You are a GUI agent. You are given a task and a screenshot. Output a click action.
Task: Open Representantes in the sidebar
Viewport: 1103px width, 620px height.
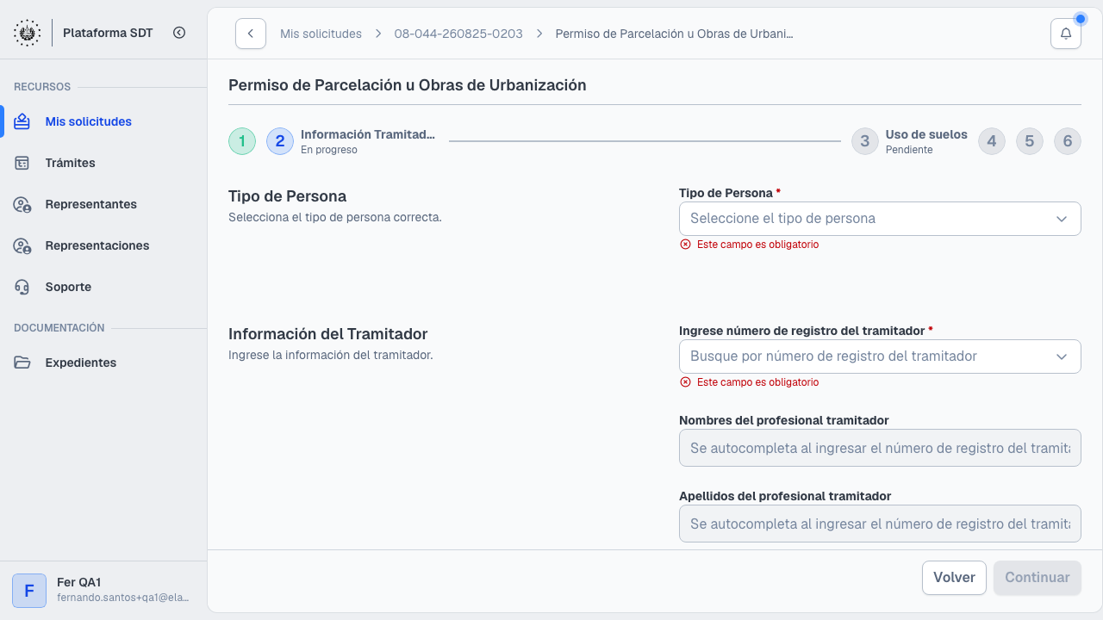pyautogui.click(x=103, y=204)
